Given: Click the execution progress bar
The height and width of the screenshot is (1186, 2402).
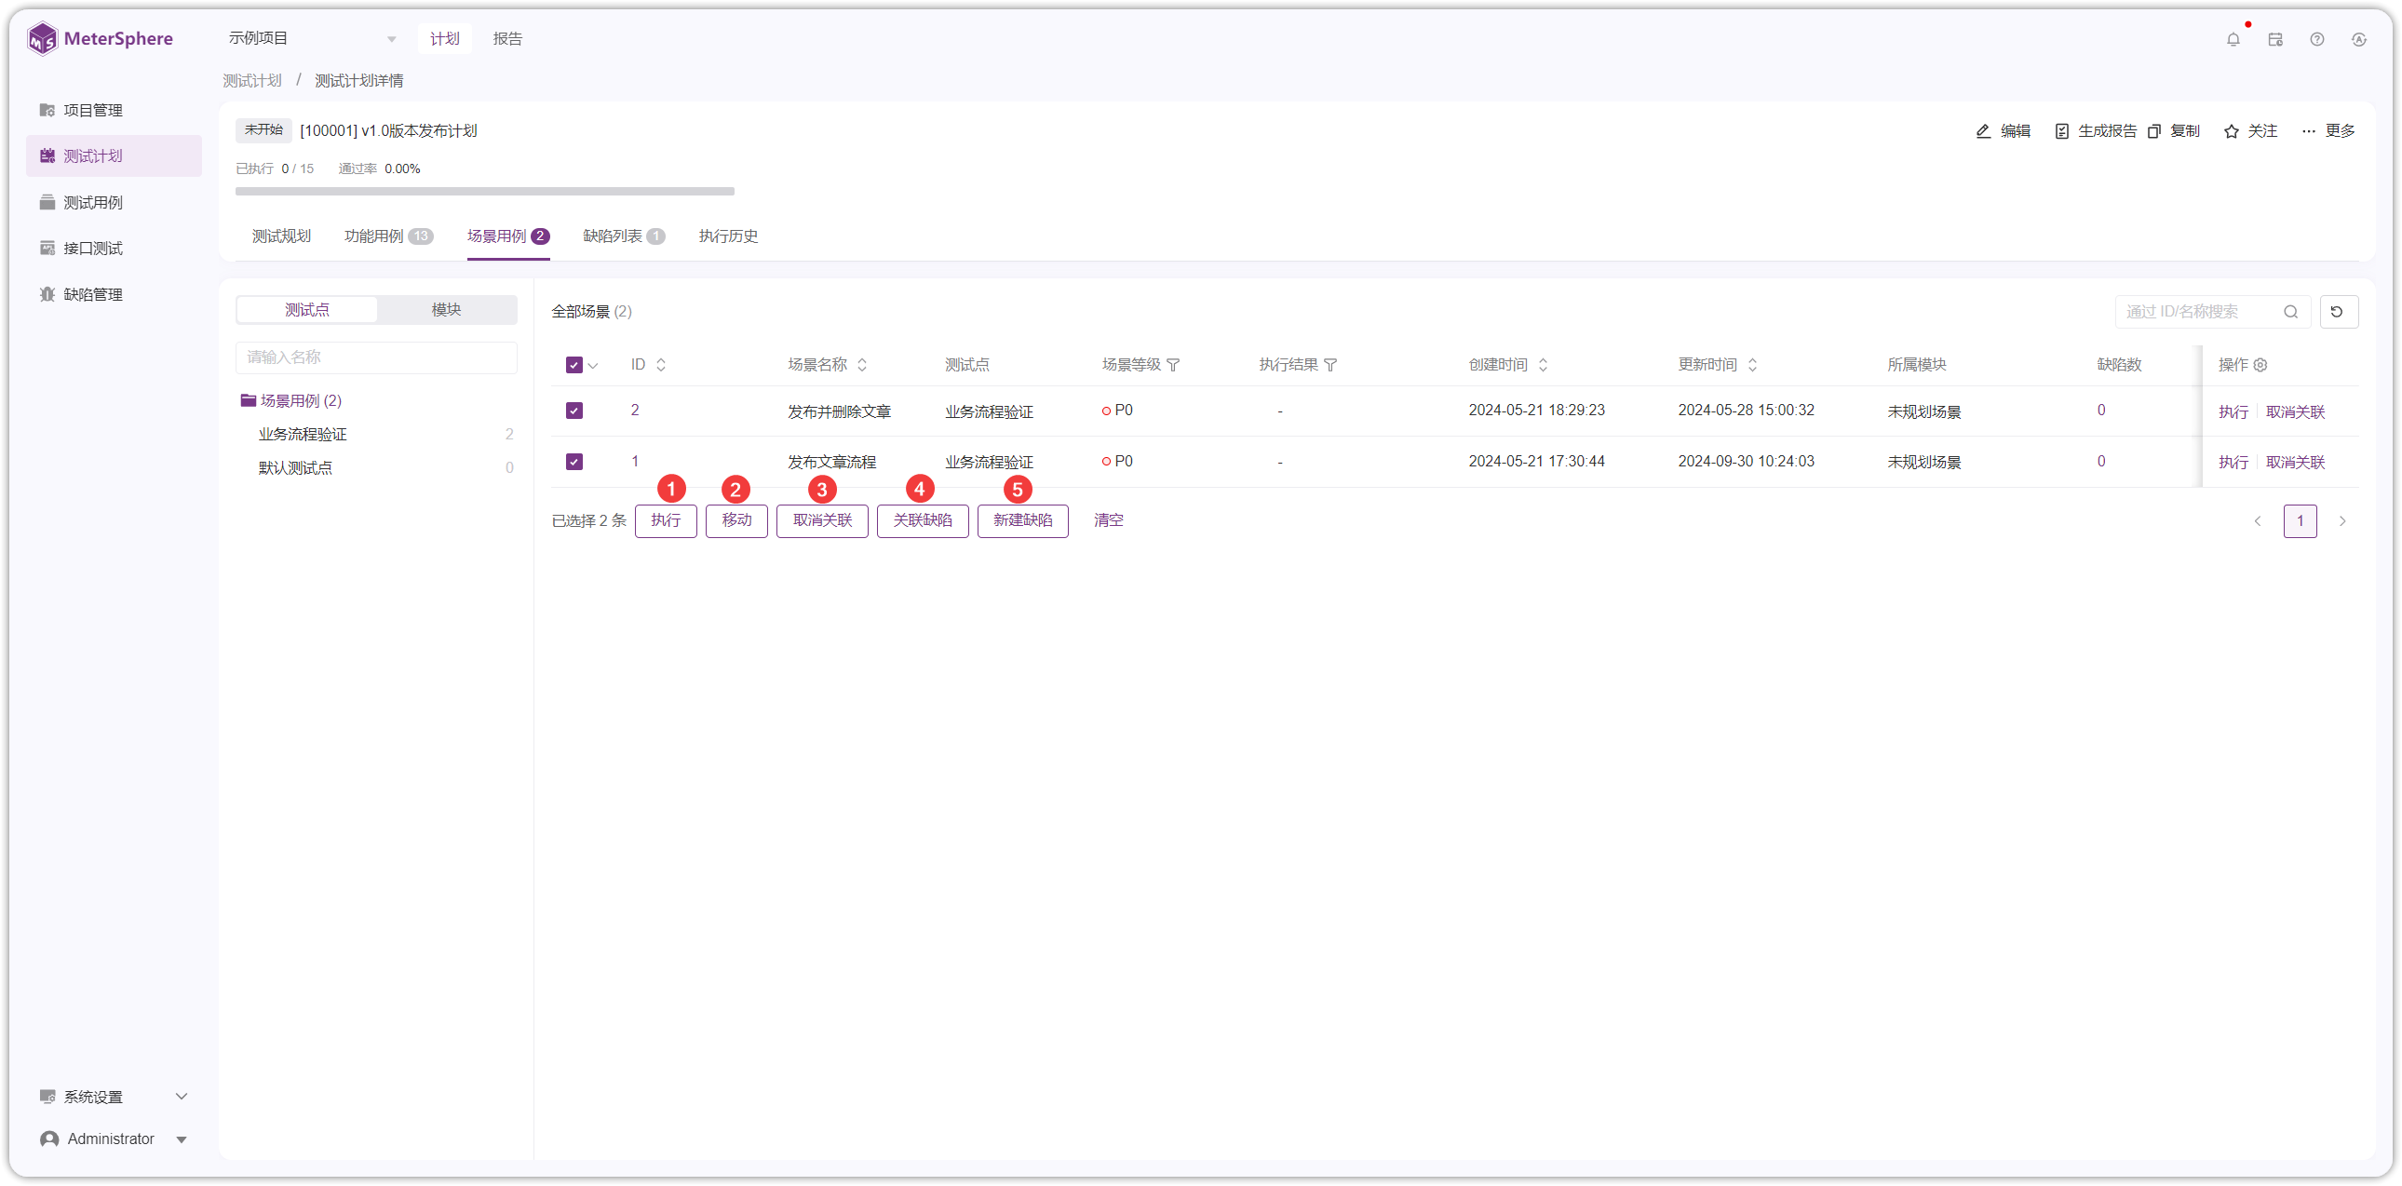Looking at the screenshot, I should coord(485,191).
